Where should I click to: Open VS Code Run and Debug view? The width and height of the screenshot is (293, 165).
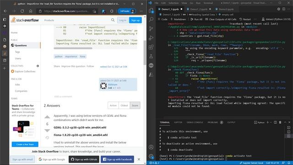[151, 38]
